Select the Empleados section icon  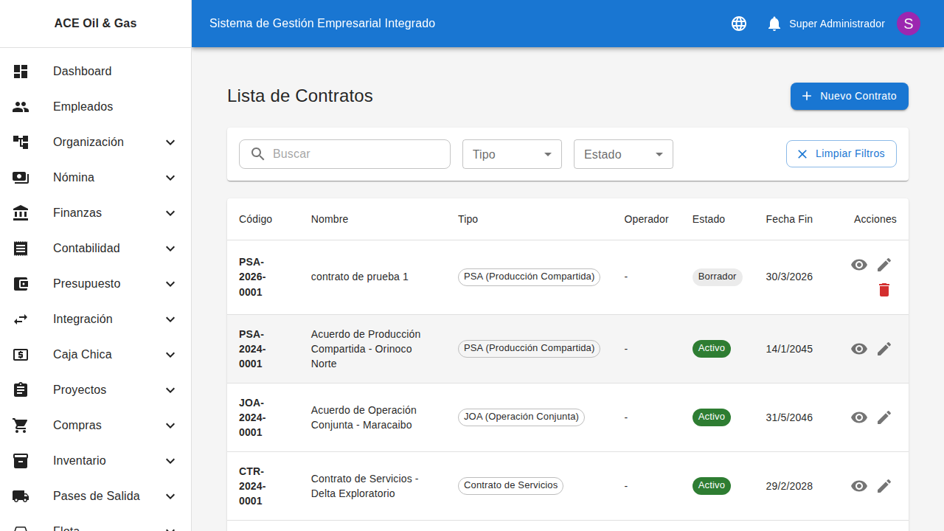coord(21,106)
